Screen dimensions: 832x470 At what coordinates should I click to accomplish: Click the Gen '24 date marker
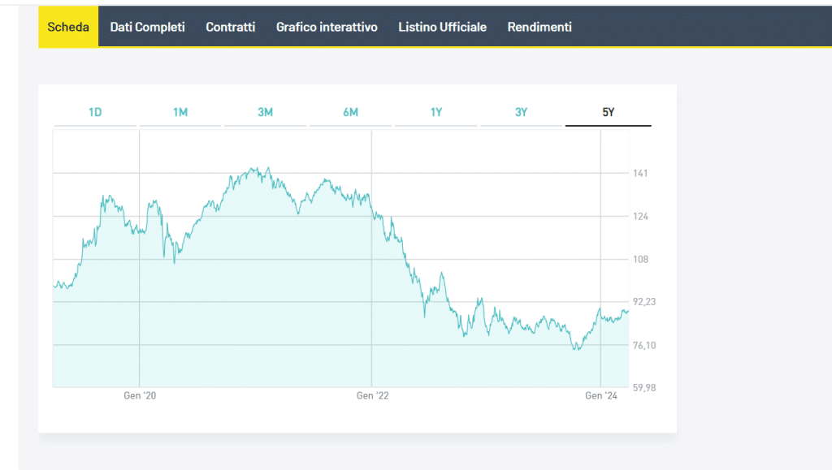click(x=601, y=395)
